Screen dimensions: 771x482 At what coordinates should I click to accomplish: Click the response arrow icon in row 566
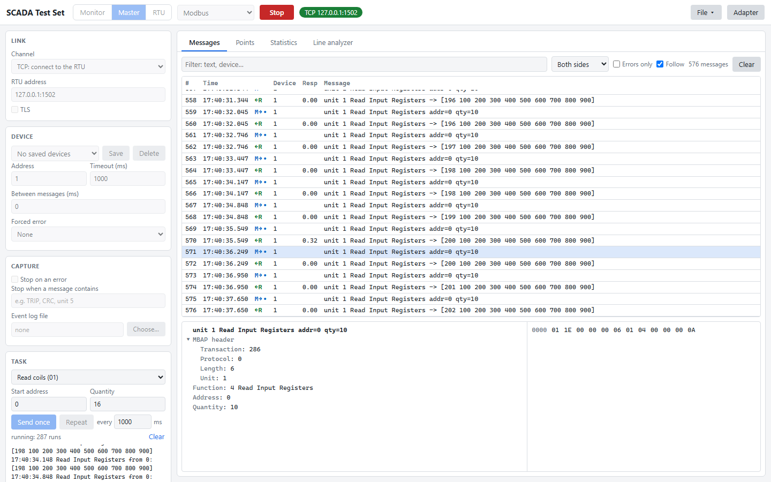pos(258,193)
